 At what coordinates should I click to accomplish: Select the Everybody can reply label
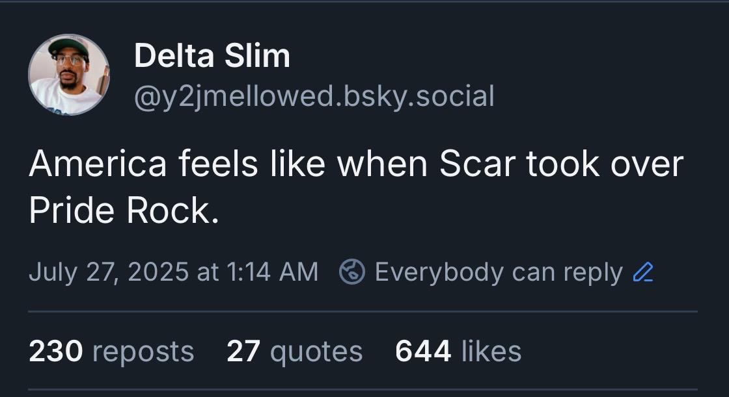[x=499, y=272]
